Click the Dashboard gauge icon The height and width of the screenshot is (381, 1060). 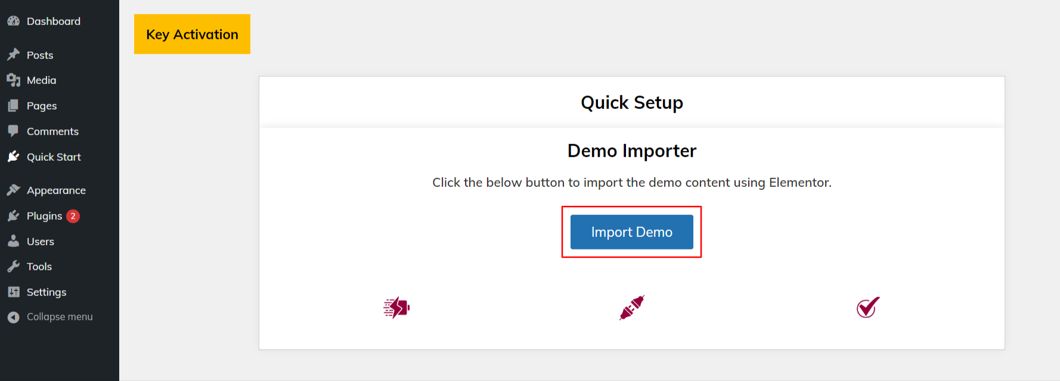(14, 21)
